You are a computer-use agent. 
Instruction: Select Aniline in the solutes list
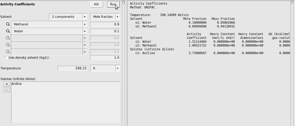[17, 84]
